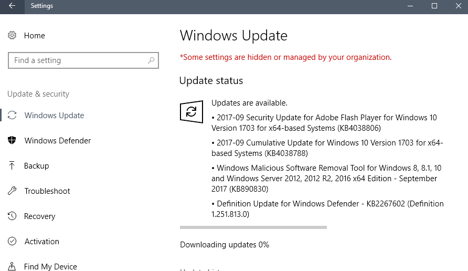This screenshot has height=271, width=468.
Task: Click the search magnifier icon
Action: 151,60
